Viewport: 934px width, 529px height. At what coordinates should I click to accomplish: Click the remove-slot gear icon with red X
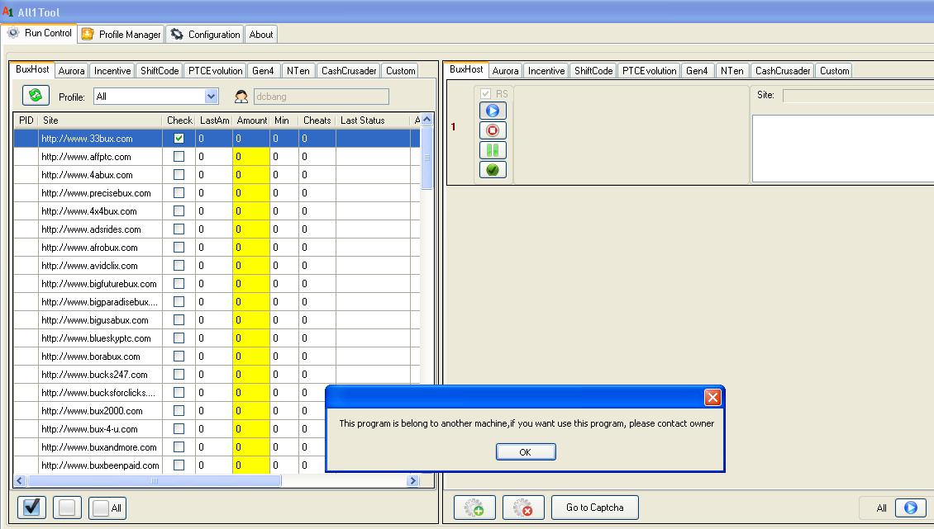click(523, 508)
